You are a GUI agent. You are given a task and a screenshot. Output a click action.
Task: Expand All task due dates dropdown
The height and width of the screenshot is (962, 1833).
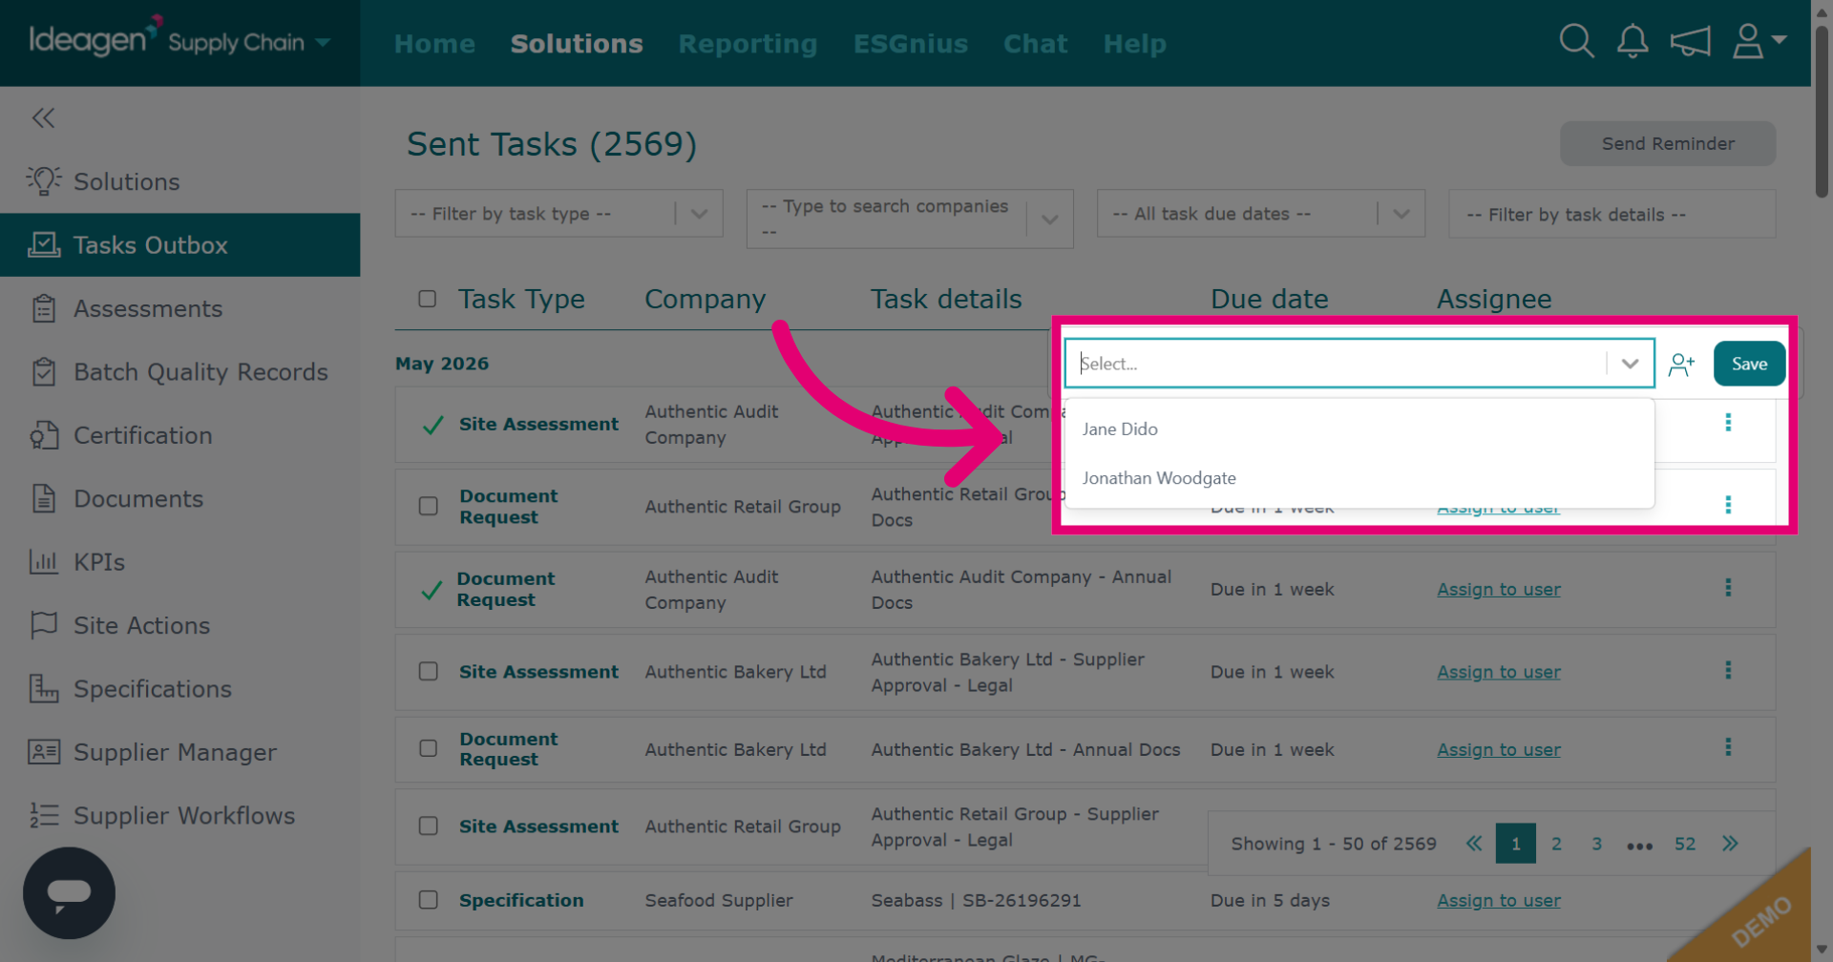click(1401, 214)
